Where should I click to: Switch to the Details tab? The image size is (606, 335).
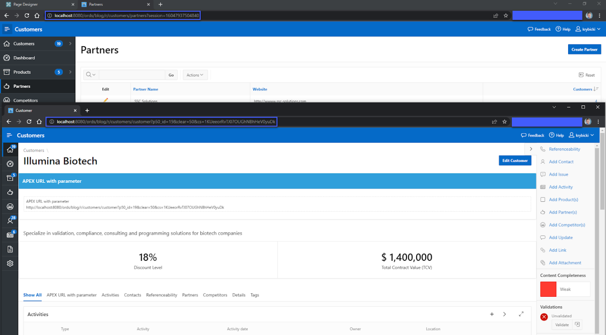[x=239, y=295]
